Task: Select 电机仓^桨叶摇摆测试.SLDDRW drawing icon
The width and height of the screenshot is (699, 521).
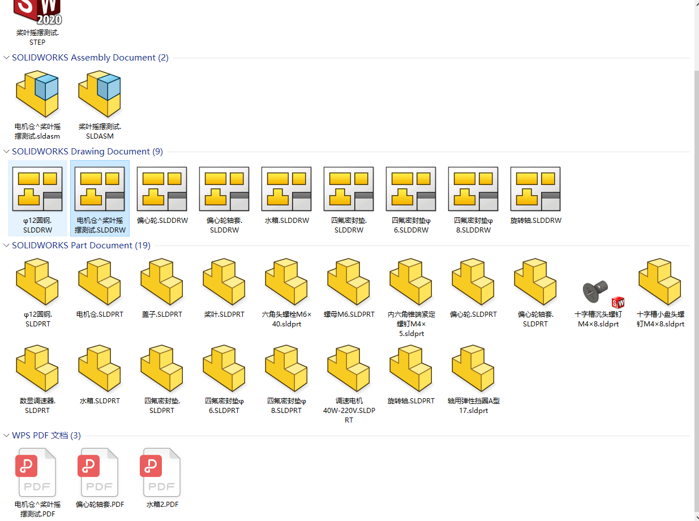Action: (100, 190)
